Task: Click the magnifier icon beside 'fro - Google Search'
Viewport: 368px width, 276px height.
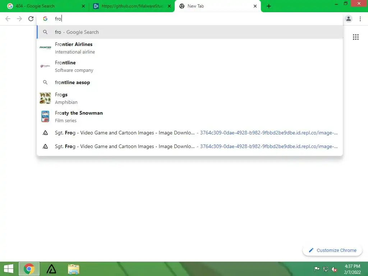Action: click(45, 32)
